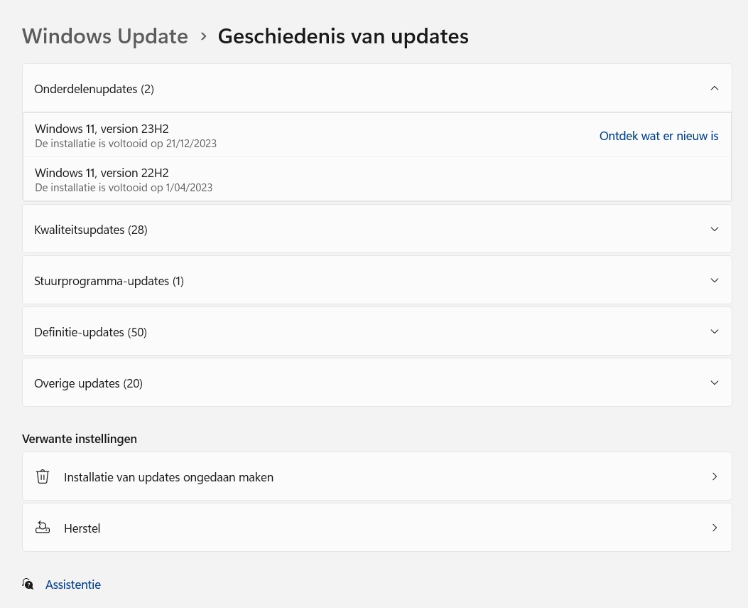This screenshot has height=608, width=748.
Task: Expand the Stuurprogramma-updates chevron
Action: click(x=715, y=280)
